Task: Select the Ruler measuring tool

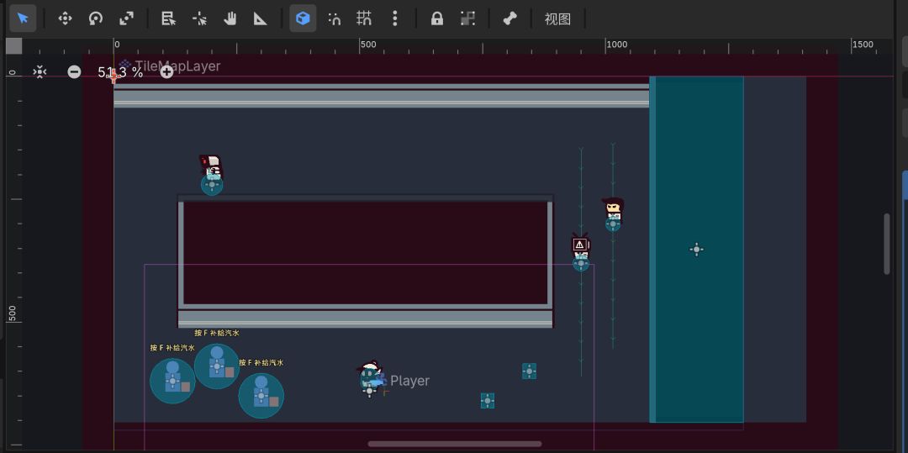Action: (x=261, y=18)
